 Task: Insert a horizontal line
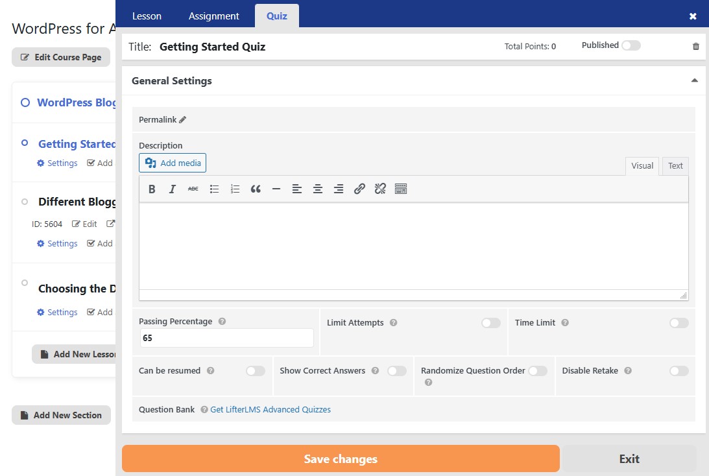tap(276, 189)
